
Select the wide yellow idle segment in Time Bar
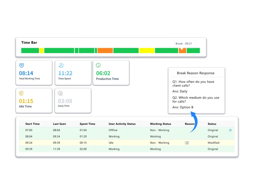coord(147,51)
